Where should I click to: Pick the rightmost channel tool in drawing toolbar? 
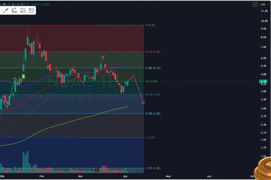pos(31,11)
